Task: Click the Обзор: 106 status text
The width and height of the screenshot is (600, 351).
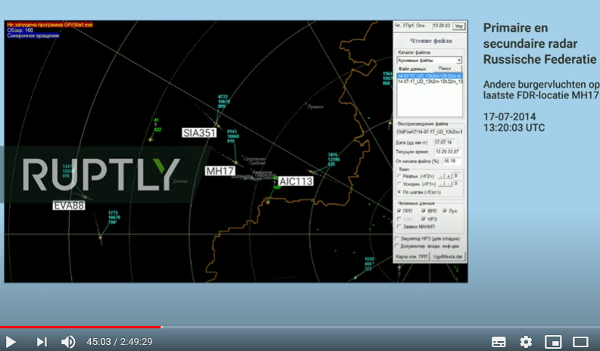Action: point(20,30)
